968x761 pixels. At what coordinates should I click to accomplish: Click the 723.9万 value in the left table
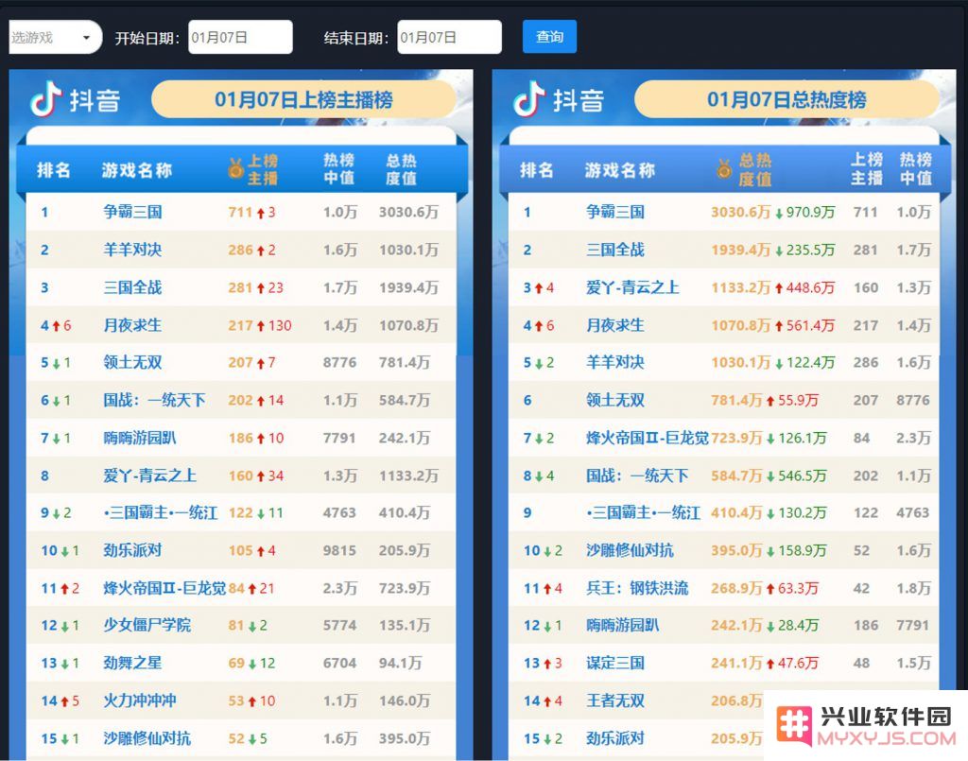(x=405, y=588)
